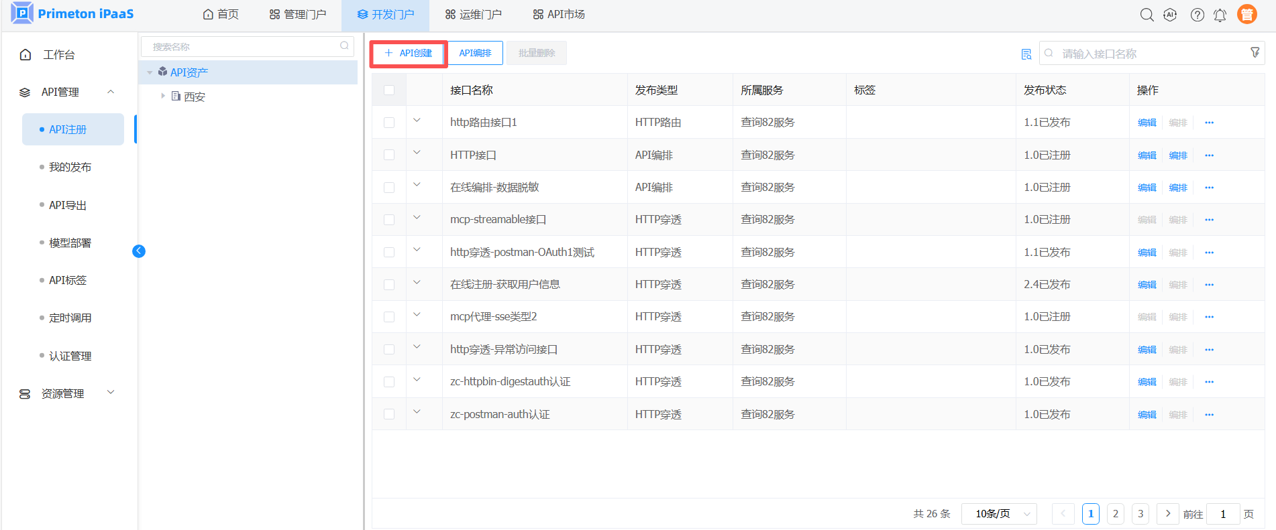Click the column settings icon beside search

[x=1026, y=54]
